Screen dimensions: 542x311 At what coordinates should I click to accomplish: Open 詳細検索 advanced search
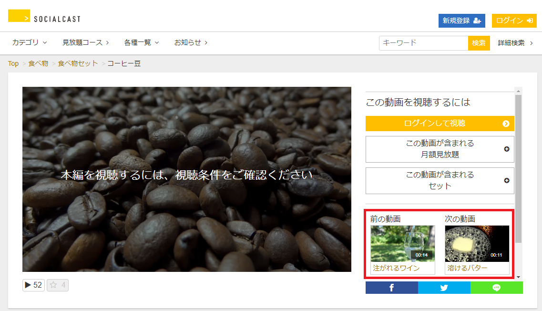[515, 43]
